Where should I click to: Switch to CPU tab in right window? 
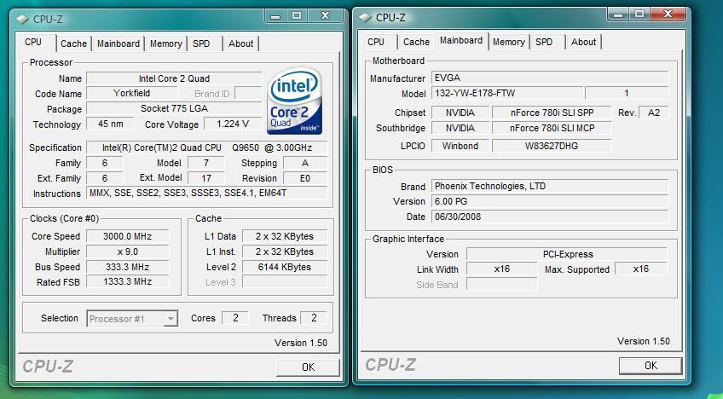pos(376,42)
